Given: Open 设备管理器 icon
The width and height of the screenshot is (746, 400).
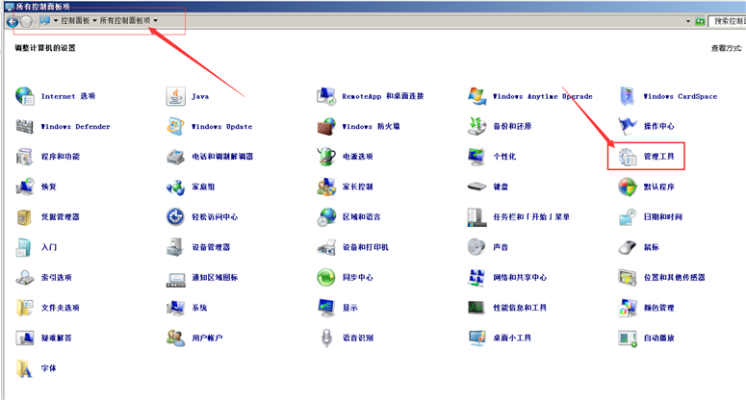Looking at the screenshot, I should [x=175, y=247].
